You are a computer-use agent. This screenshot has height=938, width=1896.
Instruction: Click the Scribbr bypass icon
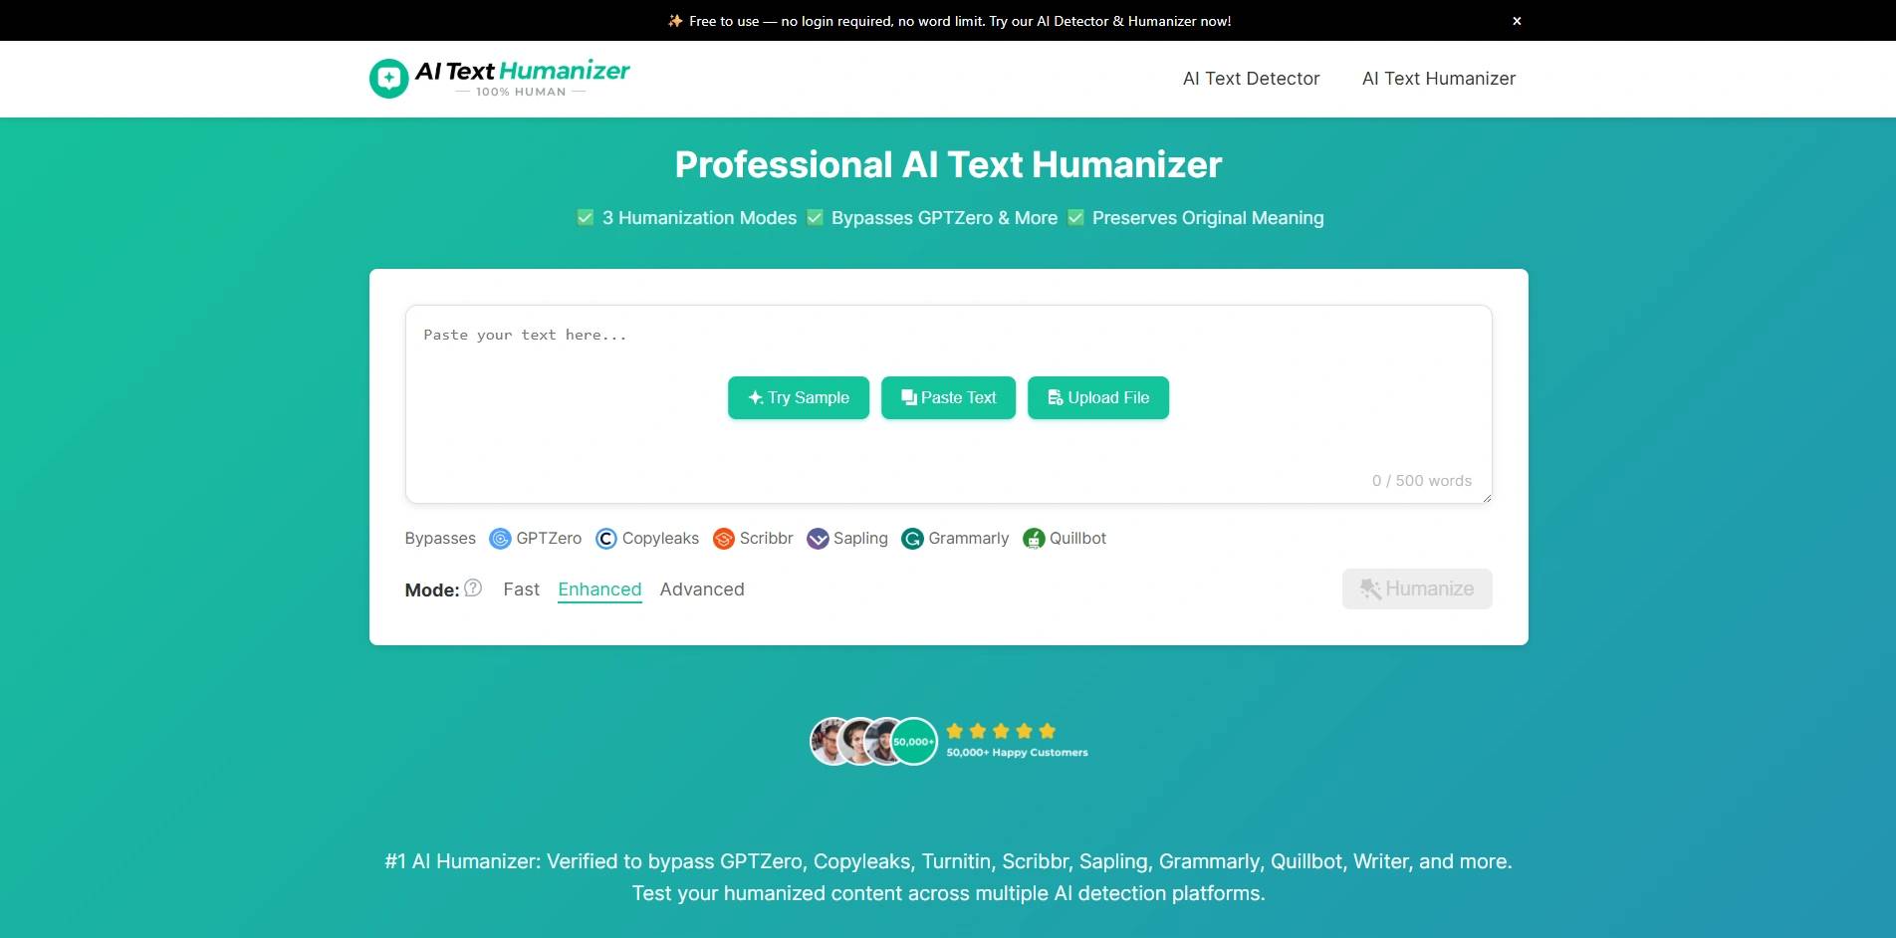[x=723, y=538]
